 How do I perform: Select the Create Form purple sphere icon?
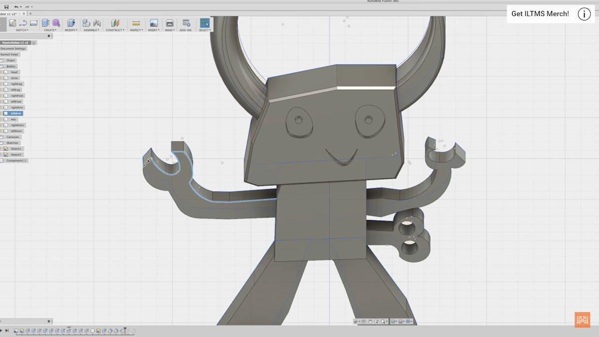pyautogui.click(x=56, y=23)
